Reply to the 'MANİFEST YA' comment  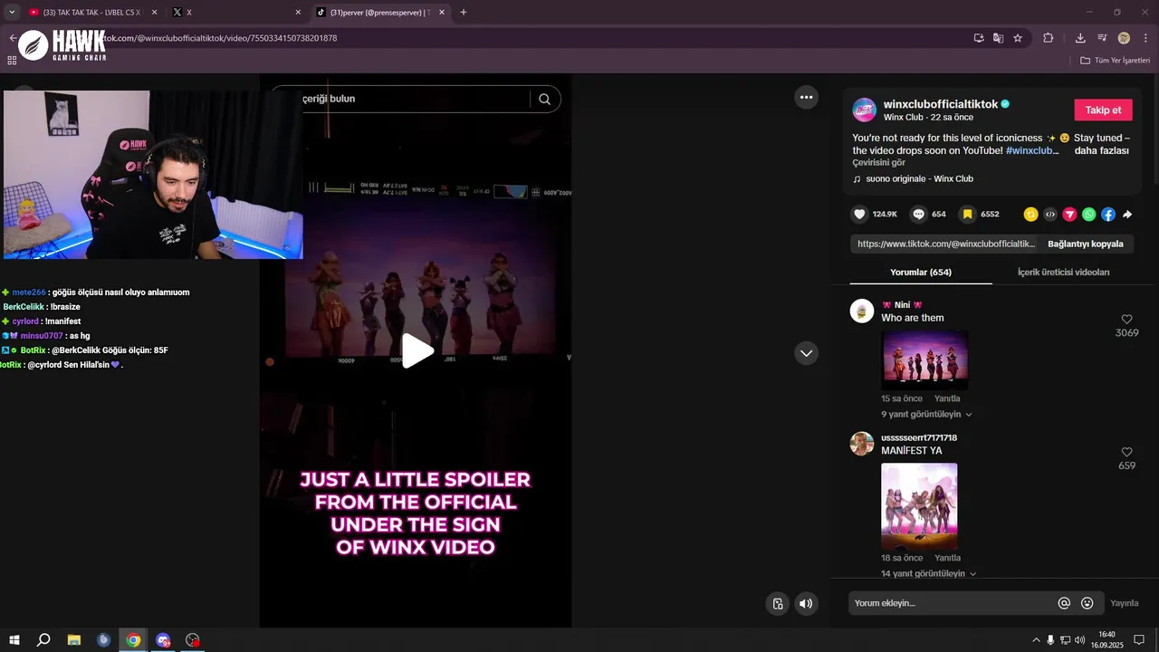(x=947, y=558)
